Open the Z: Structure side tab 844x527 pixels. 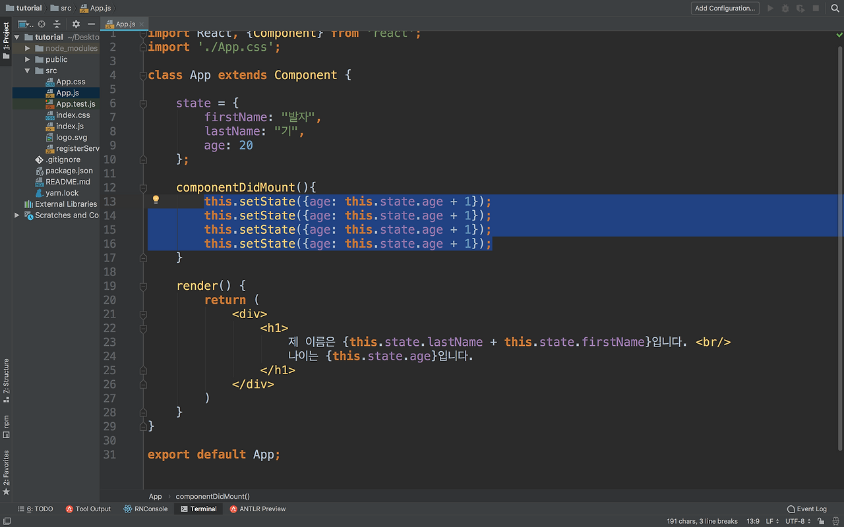click(6, 379)
